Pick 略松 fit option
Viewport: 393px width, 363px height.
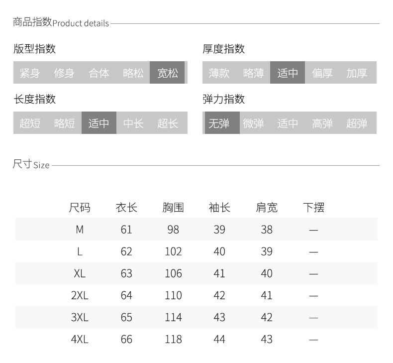coord(133,73)
